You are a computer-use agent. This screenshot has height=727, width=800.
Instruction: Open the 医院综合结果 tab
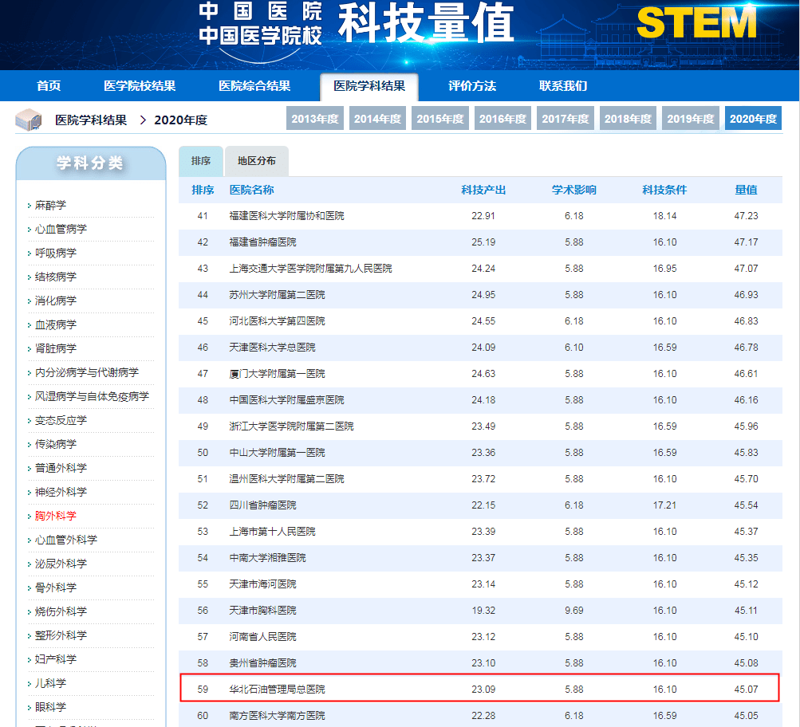[x=254, y=86]
